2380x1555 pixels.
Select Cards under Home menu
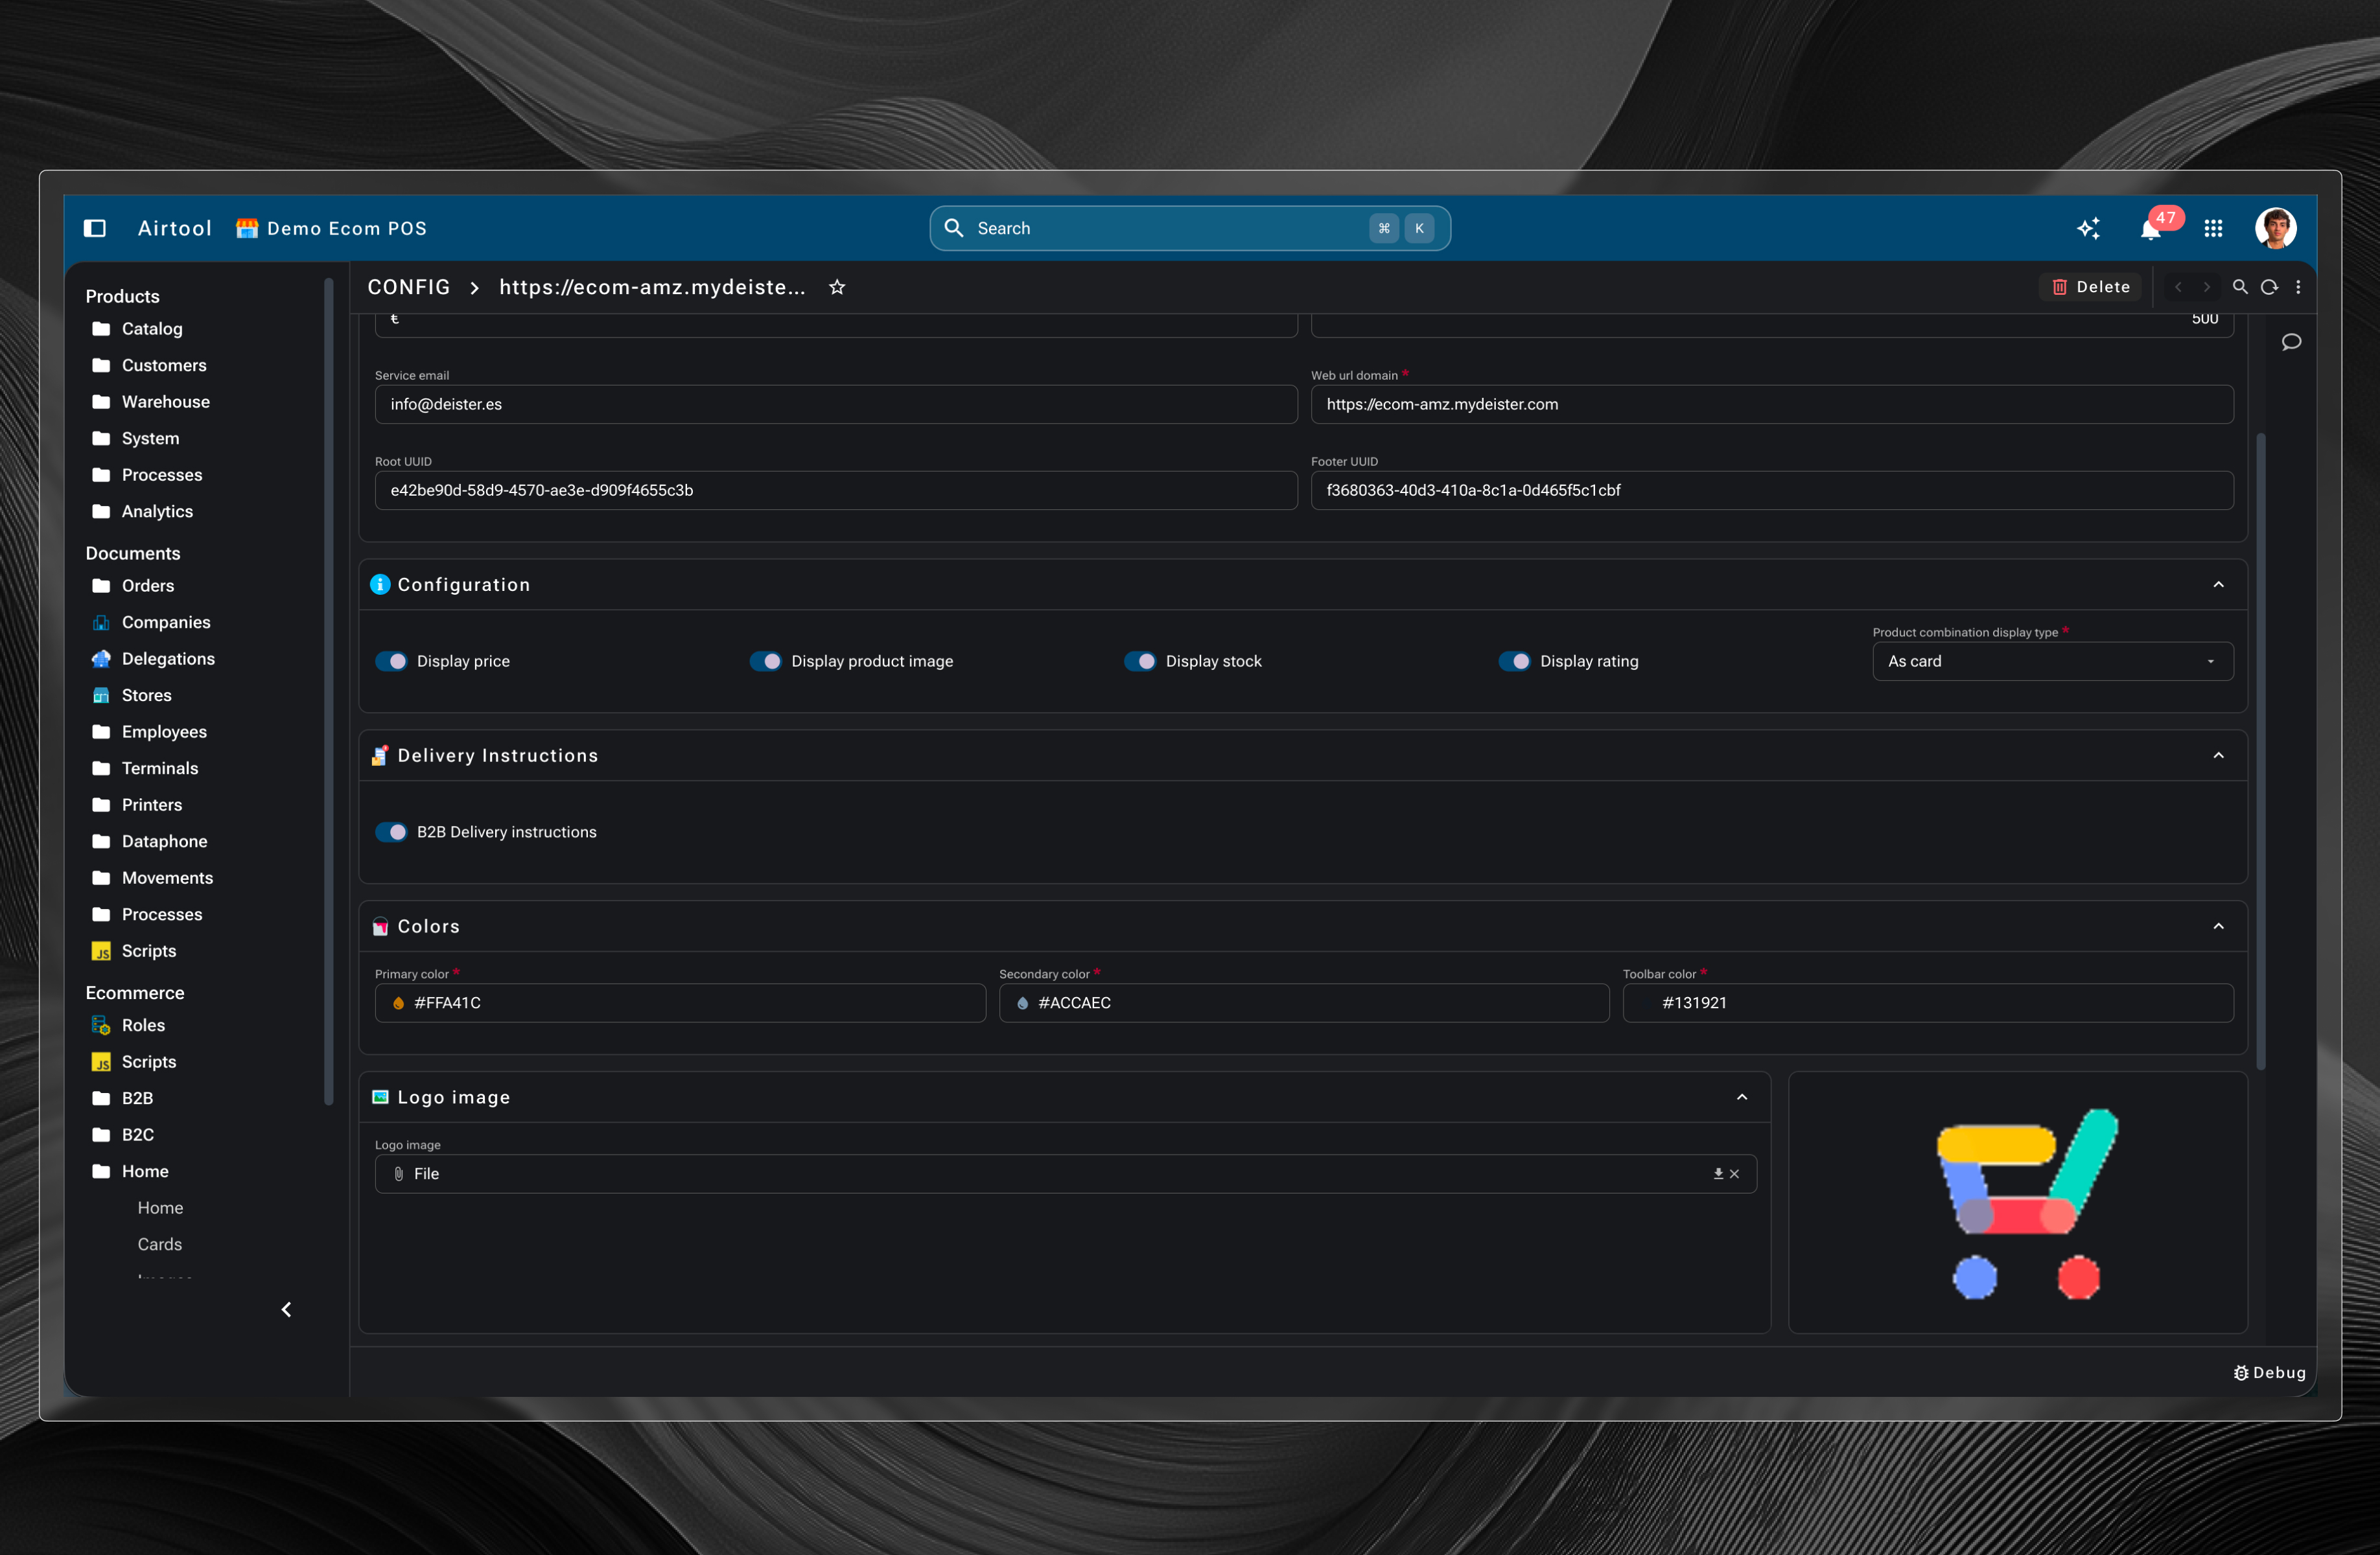click(160, 1243)
